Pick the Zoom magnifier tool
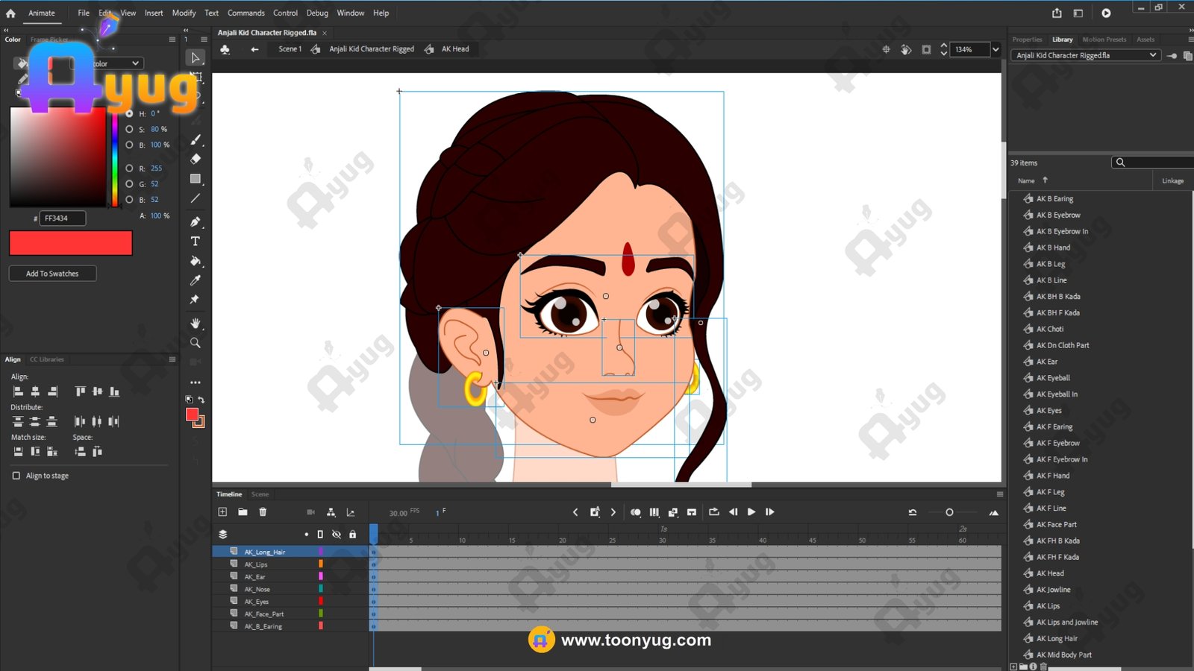 (x=196, y=343)
